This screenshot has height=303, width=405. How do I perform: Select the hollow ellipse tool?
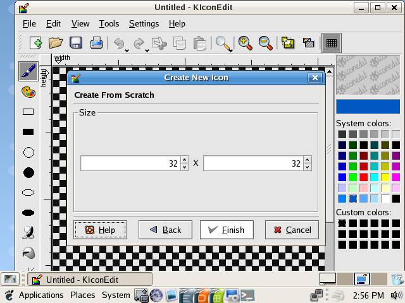click(28, 193)
